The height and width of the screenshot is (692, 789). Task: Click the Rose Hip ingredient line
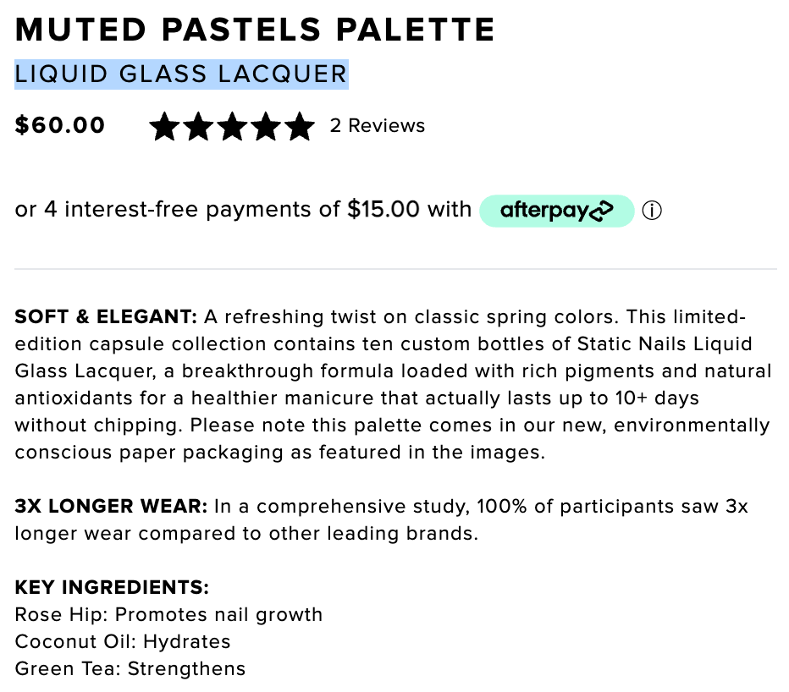click(168, 614)
